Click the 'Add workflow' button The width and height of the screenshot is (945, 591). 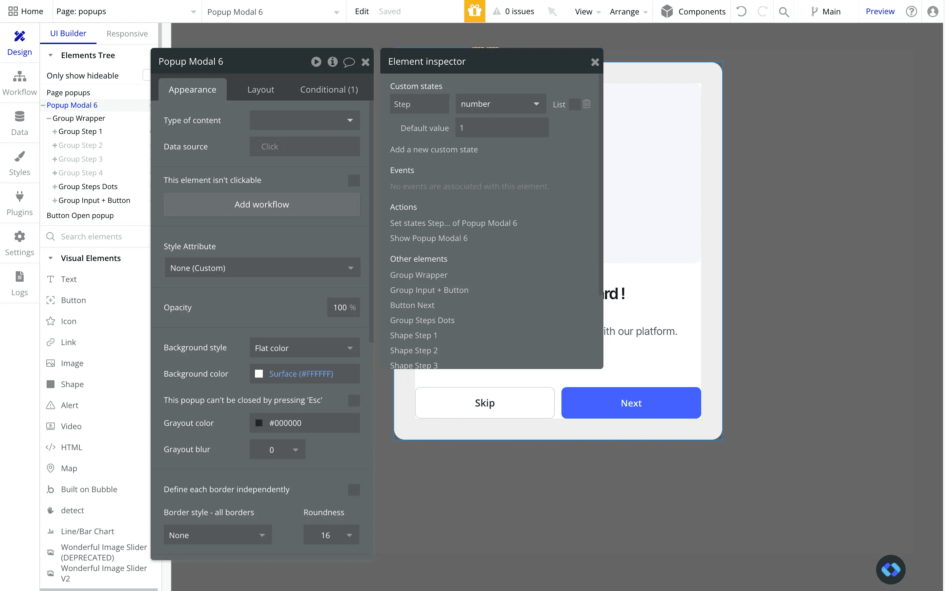click(261, 205)
